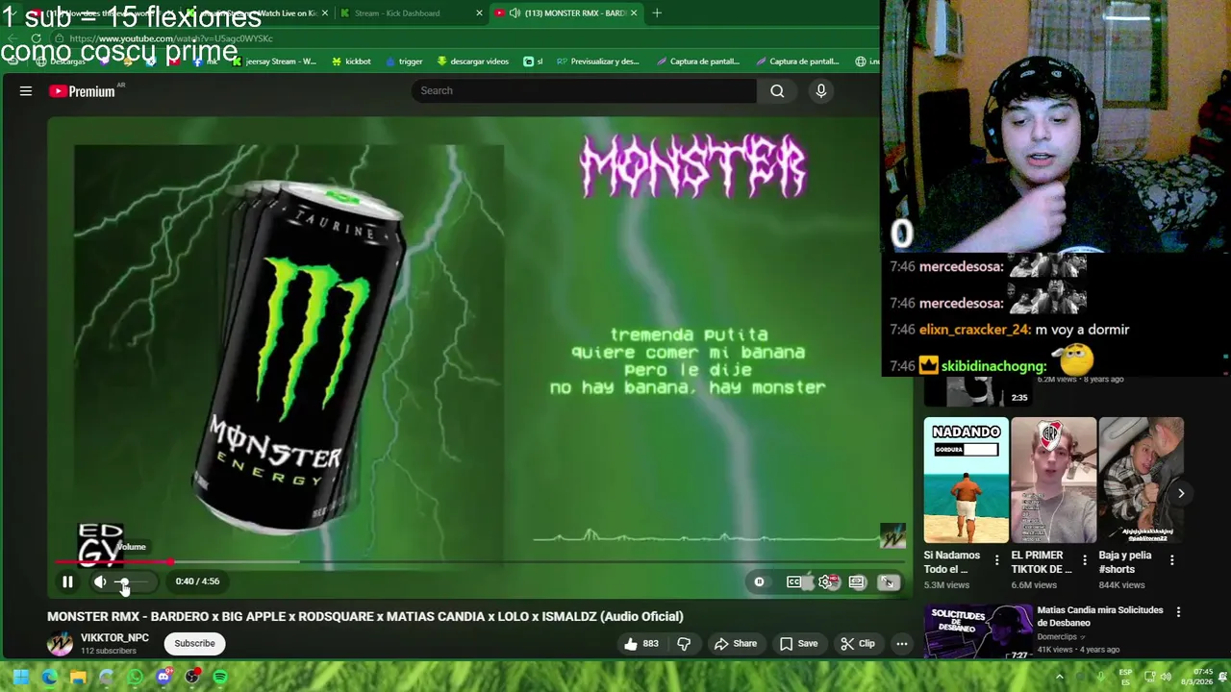This screenshot has width=1231, height=692.
Task: Open the 'Baja y pelia #shorts' thumbnail
Action: pos(1141,481)
